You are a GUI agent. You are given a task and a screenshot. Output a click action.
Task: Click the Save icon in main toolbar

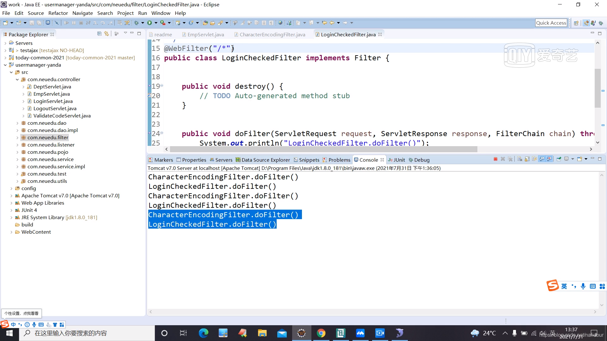32,23
